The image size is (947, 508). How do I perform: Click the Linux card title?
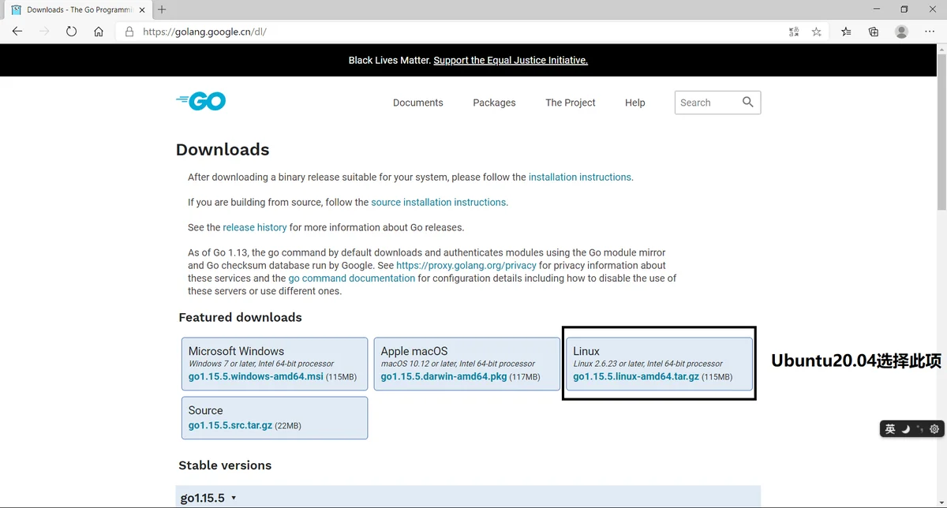coord(586,351)
